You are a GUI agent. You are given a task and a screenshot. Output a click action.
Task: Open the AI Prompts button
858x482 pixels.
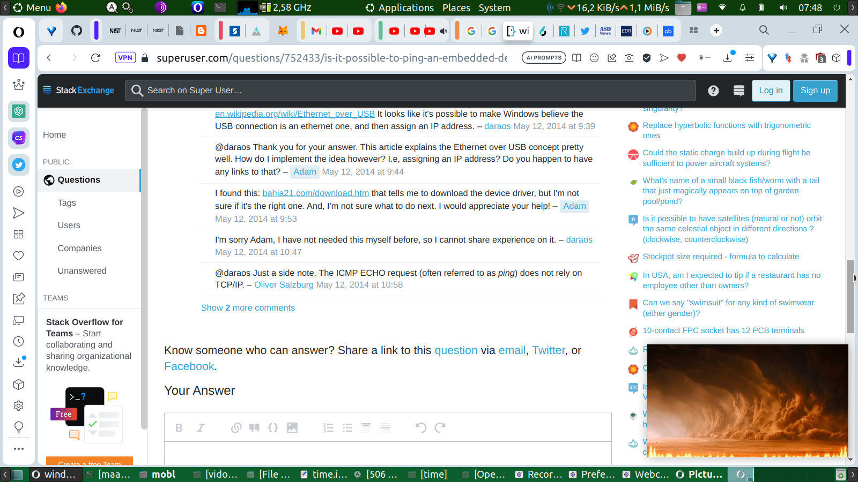(x=544, y=58)
